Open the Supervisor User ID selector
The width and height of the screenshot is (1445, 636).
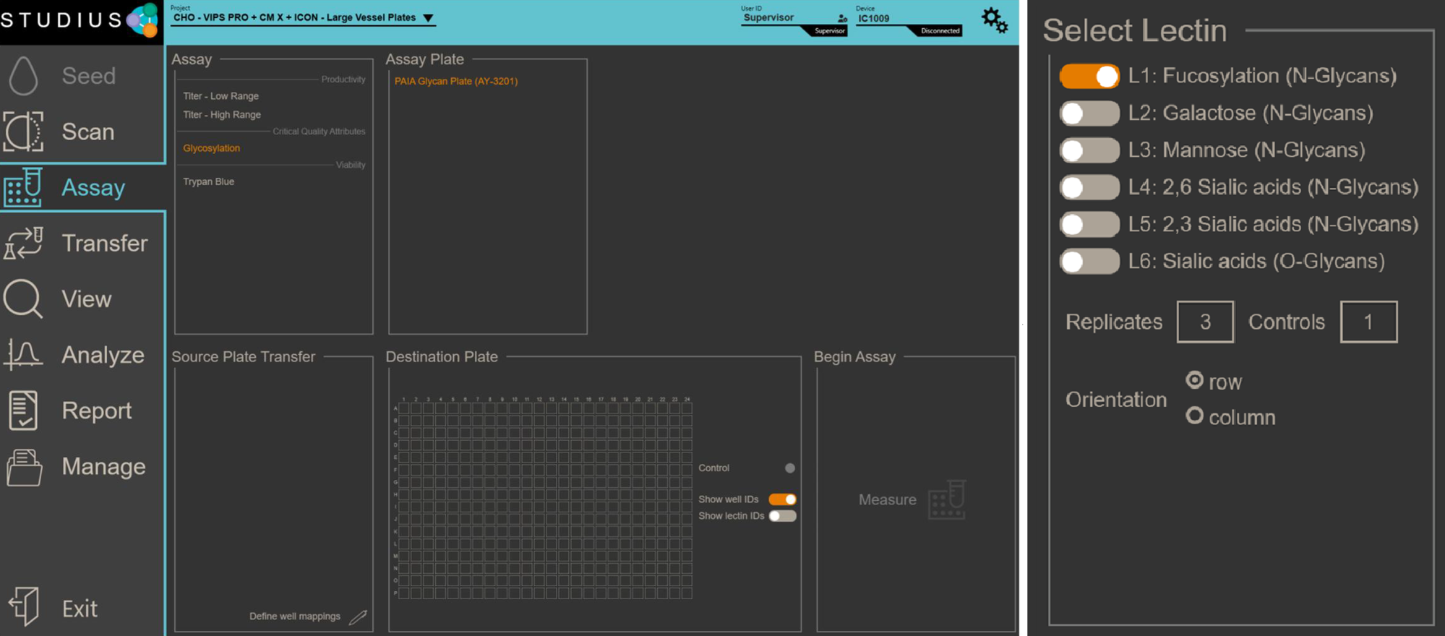point(794,18)
